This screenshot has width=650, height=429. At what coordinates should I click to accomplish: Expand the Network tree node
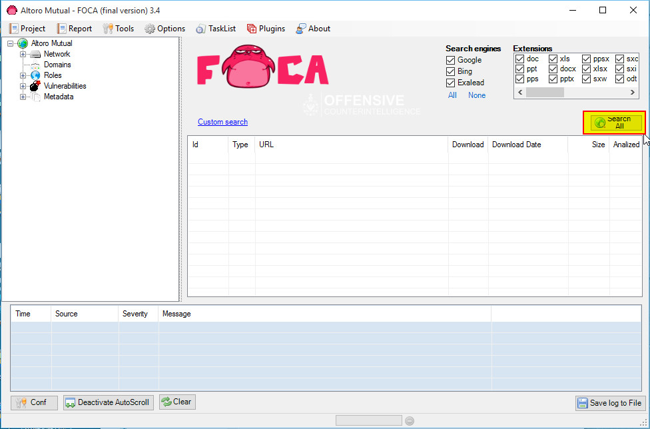[x=23, y=55]
